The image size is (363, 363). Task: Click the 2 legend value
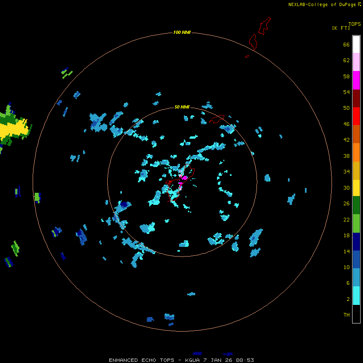348,299
